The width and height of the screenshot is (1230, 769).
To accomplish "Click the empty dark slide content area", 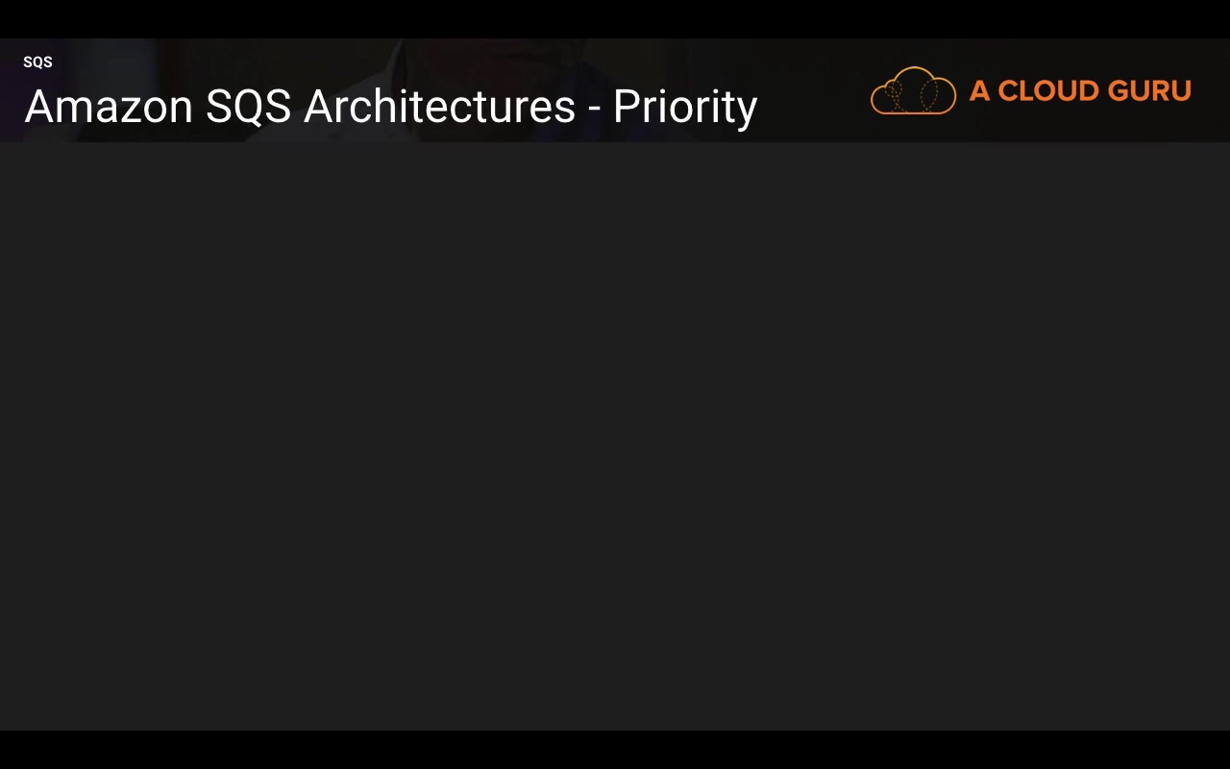I will [x=615, y=433].
